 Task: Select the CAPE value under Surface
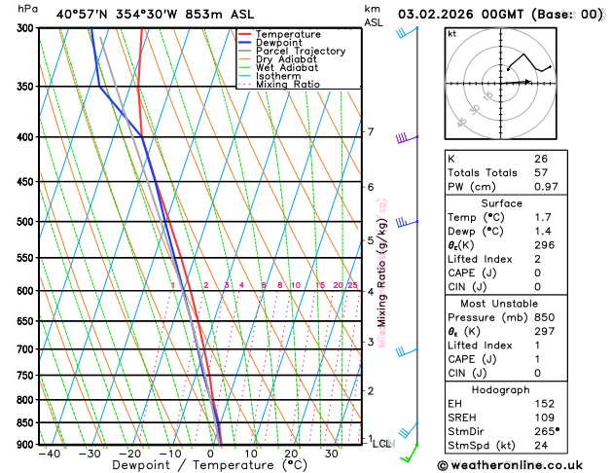pos(537,273)
